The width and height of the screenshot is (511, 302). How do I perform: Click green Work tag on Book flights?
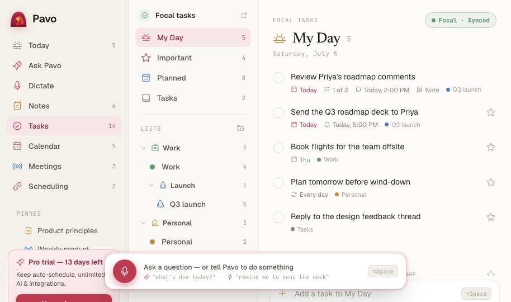(x=328, y=159)
